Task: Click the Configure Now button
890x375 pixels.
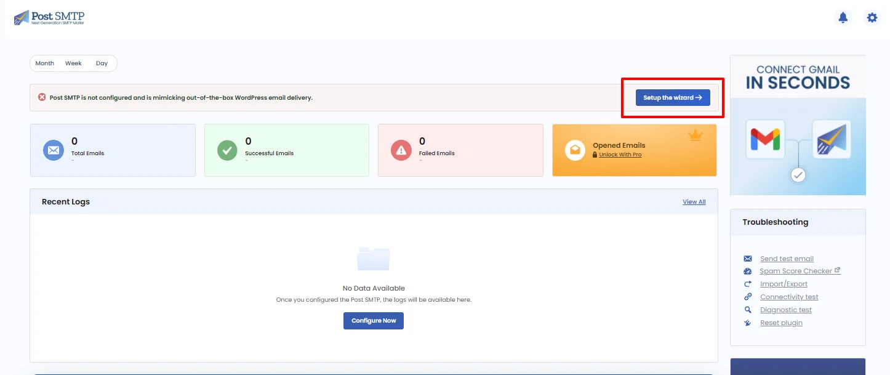Action: click(374, 321)
